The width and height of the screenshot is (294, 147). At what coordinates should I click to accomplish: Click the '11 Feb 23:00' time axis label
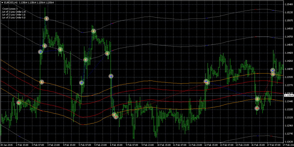pos(196,145)
